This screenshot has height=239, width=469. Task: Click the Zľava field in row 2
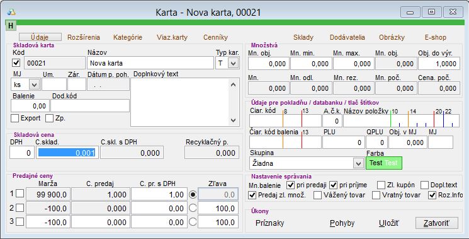pyautogui.click(x=218, y=208)
